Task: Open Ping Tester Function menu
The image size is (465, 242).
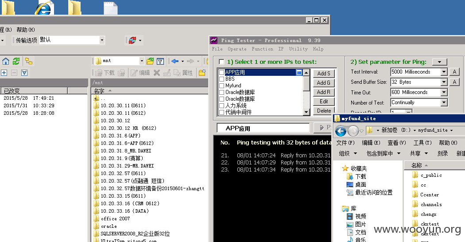Action: [263, 49]
